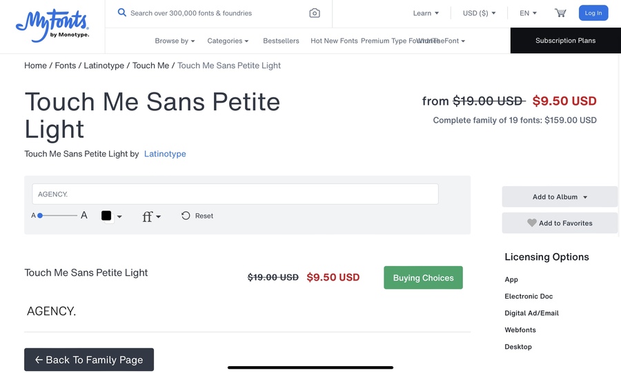Go Back To Family Page
The image size is (621, 373).
click(x=89, y=359)
